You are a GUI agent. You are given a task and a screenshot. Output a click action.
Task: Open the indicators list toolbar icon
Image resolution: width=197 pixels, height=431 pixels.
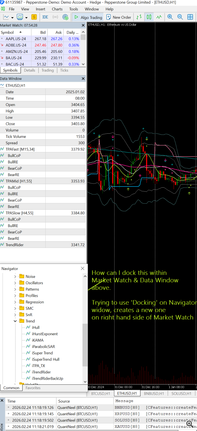[x=20, y=17]
